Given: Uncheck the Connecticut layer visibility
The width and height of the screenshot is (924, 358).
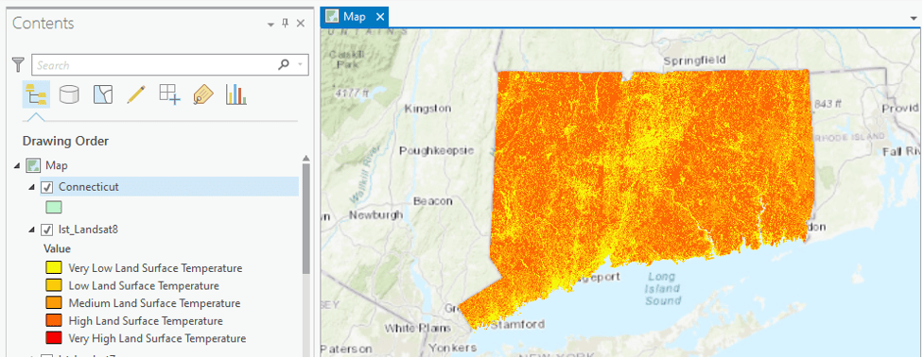Looking at the screenshot, I should [47, 187].
